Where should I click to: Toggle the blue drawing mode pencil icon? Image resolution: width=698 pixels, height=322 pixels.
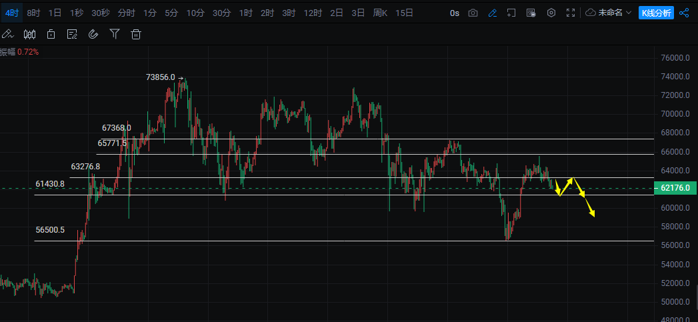[x=492, y=13]
